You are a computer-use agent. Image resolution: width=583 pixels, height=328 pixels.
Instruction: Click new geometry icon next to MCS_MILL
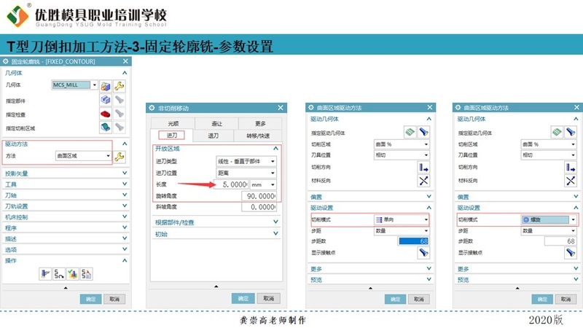pos(106,85)
